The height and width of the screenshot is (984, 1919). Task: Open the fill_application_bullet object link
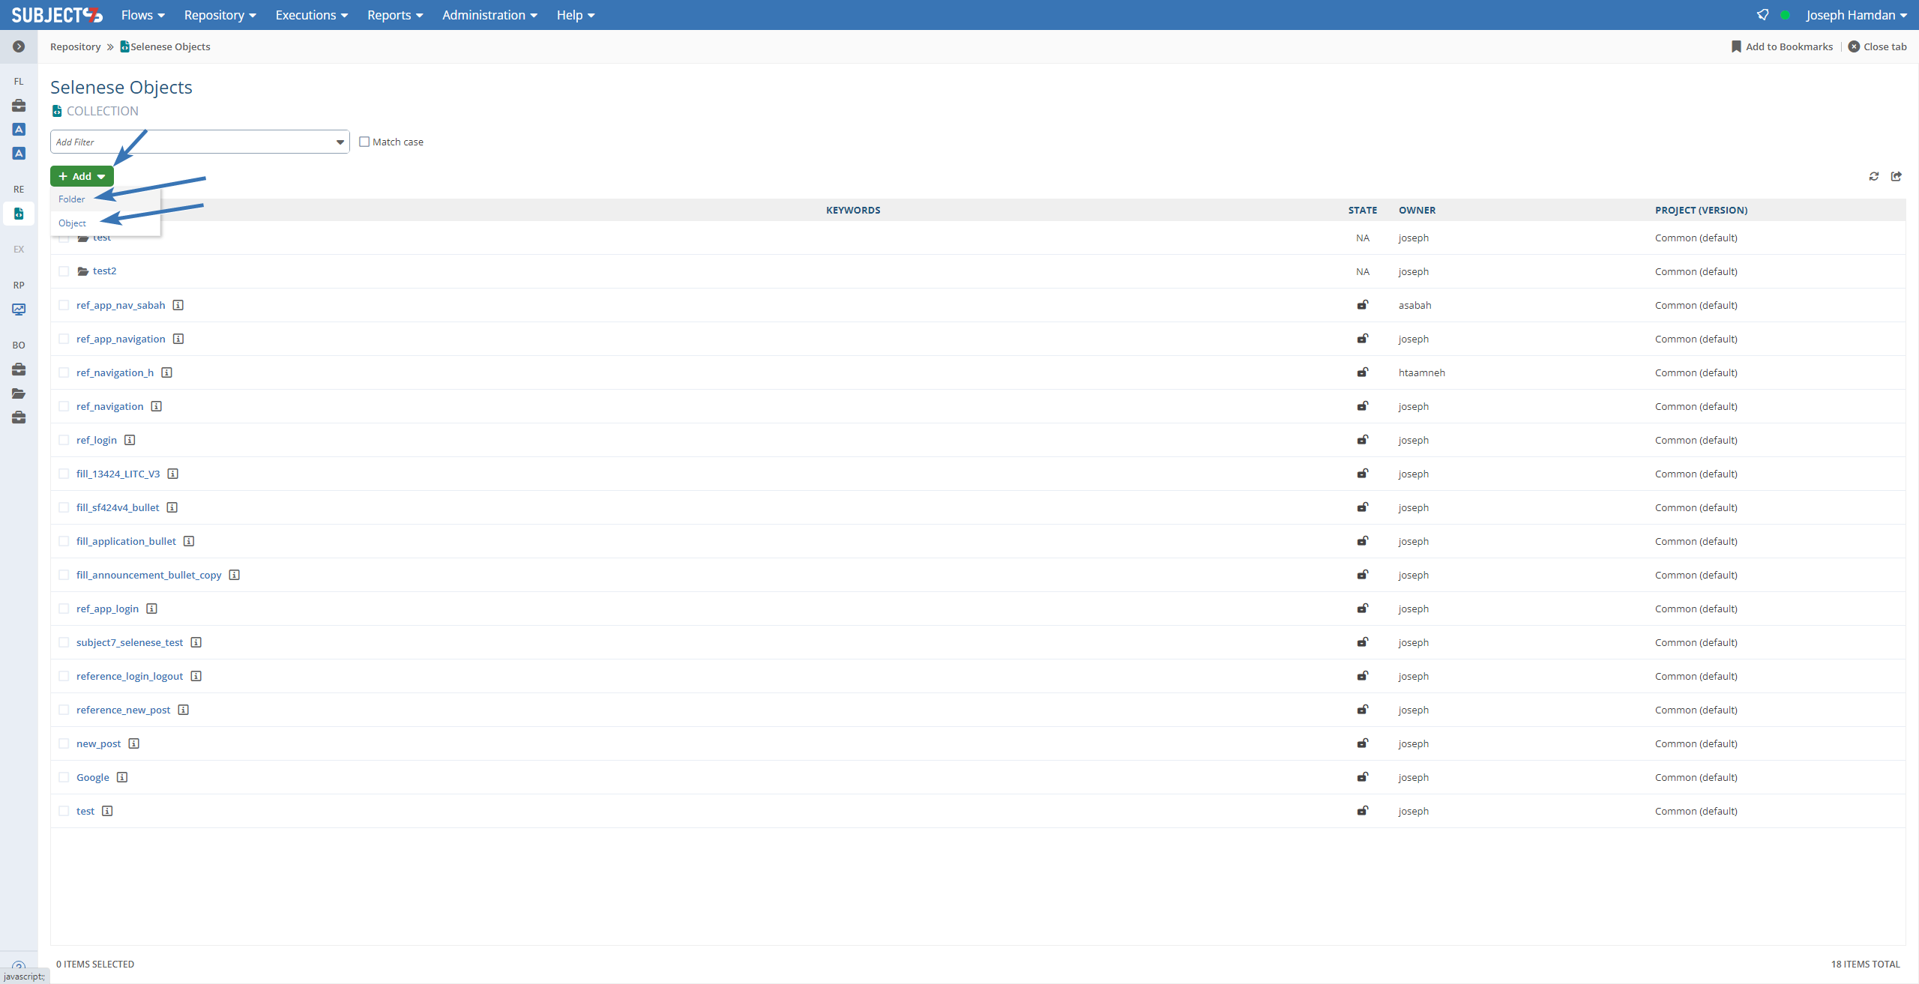(126, 541)
